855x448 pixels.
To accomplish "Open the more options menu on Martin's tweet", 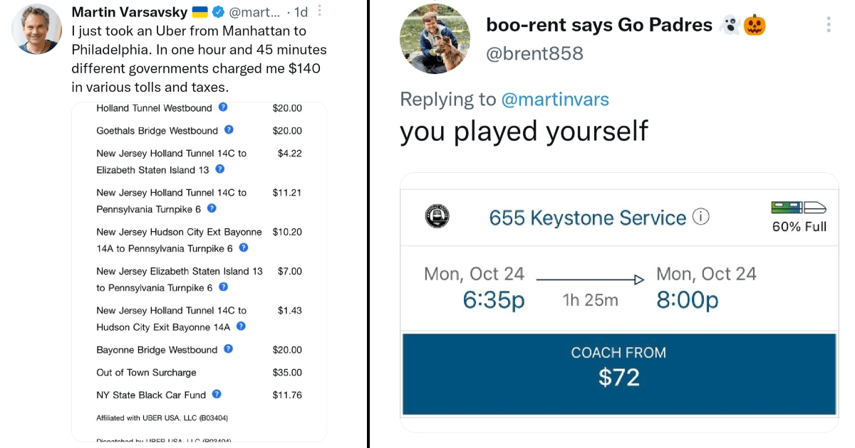I will 320,11.
